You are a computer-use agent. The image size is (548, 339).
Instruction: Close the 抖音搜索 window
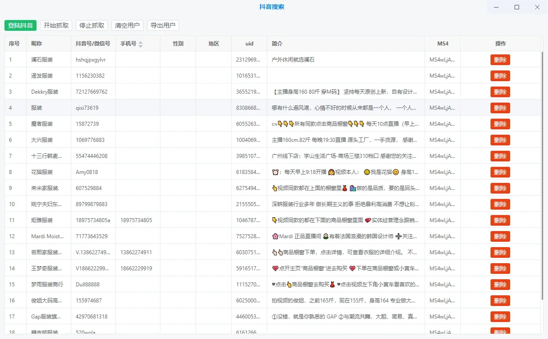tap(537, 7)
